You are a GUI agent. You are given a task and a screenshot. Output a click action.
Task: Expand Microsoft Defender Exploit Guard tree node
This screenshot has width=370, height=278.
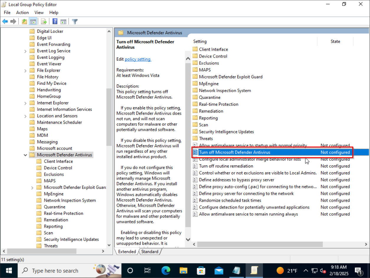coord(32,188)
